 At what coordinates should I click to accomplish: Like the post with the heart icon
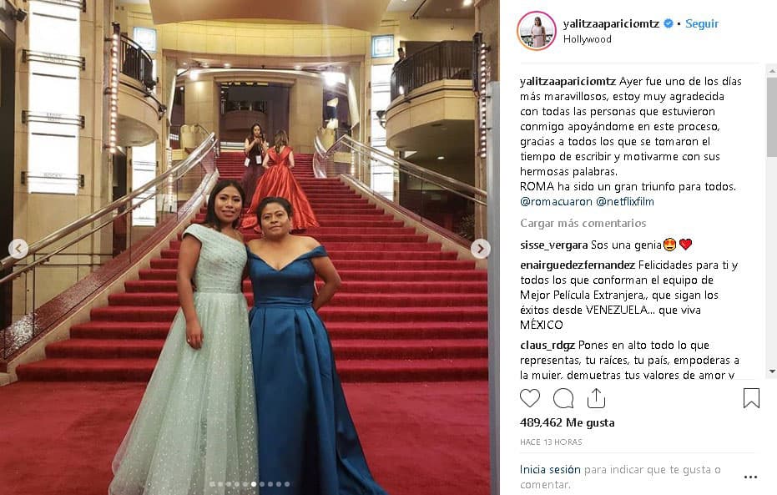530,398
